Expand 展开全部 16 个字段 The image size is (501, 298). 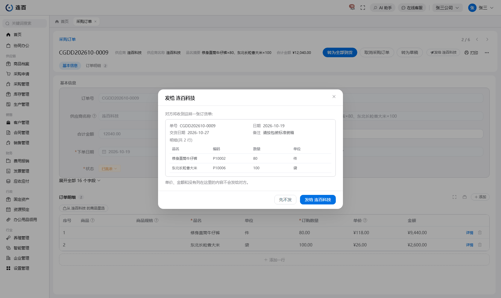80,181
